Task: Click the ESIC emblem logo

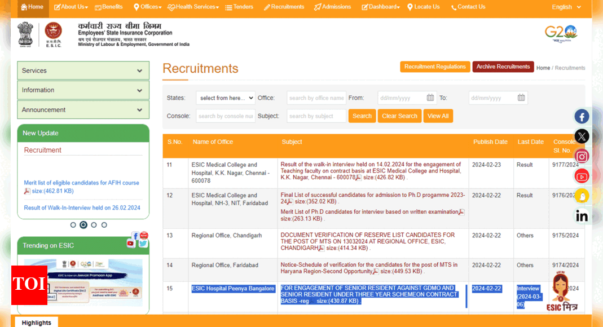Action: click(54, 34)
